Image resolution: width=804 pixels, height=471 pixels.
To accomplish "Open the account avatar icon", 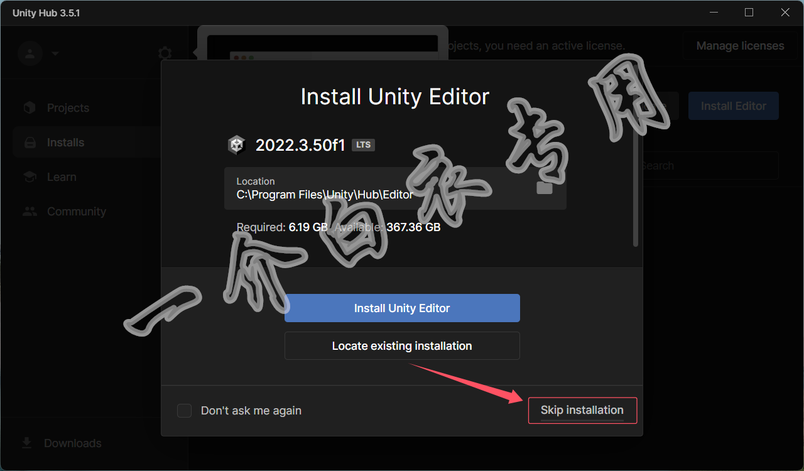I will pyautogui.click(x=30, y=53).
